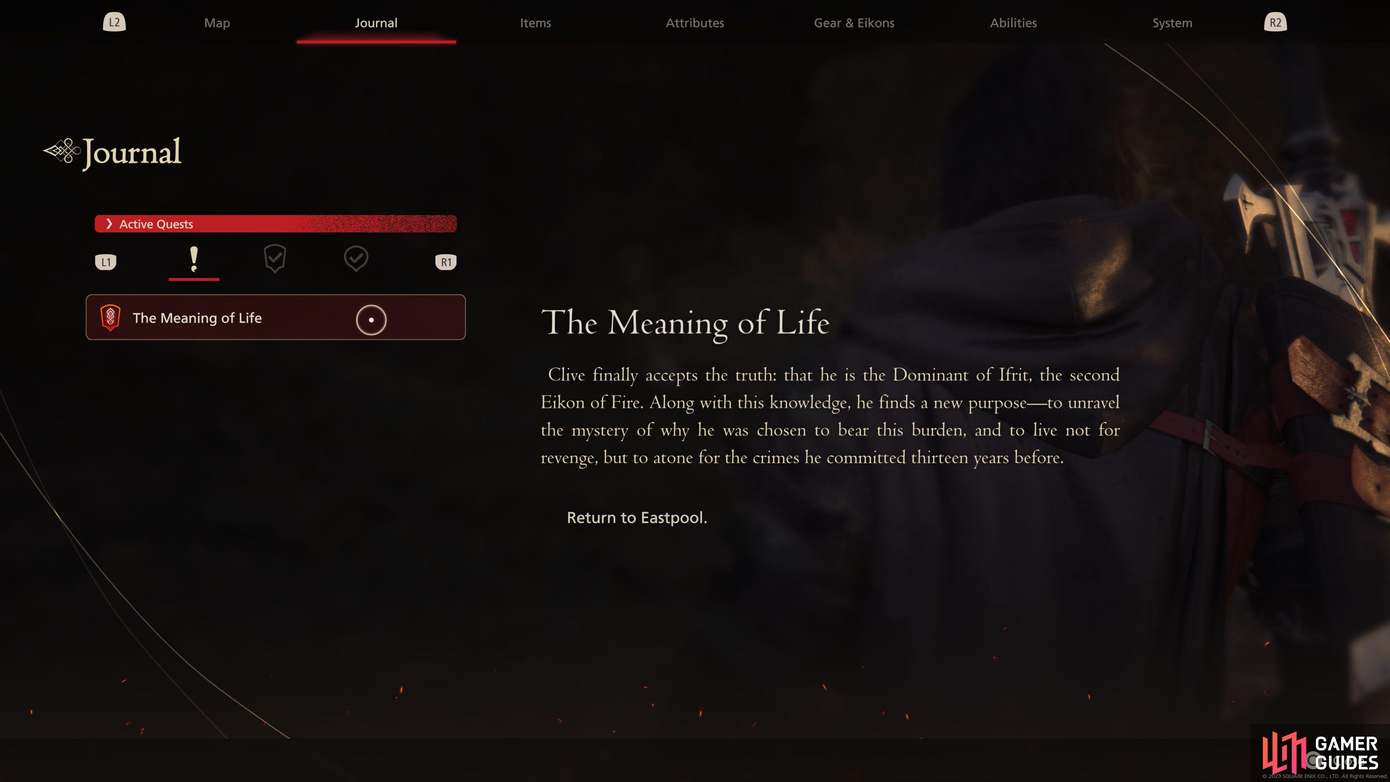1390x782 pixels.
Task: Open the circled checkmark completed quests filter
Action: coord(356,258)
